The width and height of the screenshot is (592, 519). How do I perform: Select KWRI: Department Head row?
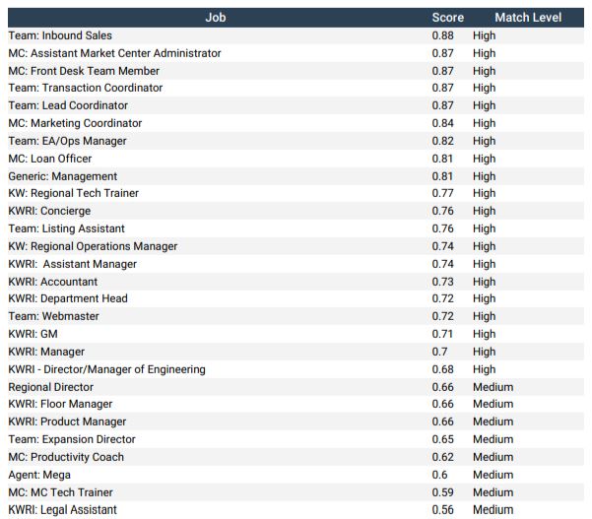click(296, 298)
